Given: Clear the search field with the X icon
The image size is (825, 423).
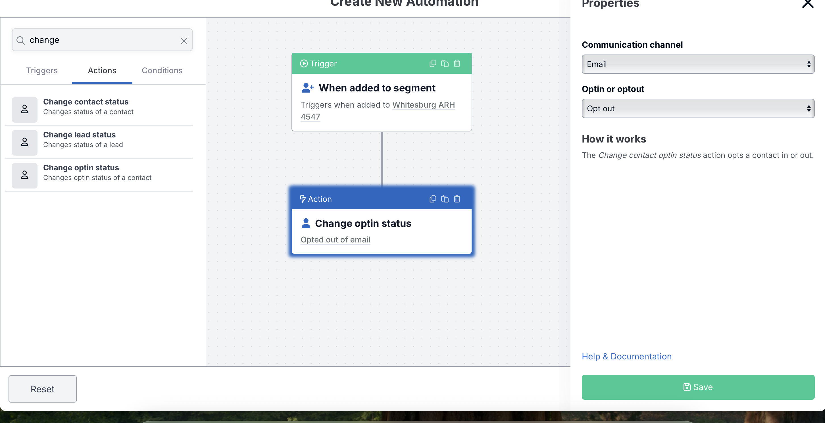Looking at the screenshot, I should [x=184, y=41].
